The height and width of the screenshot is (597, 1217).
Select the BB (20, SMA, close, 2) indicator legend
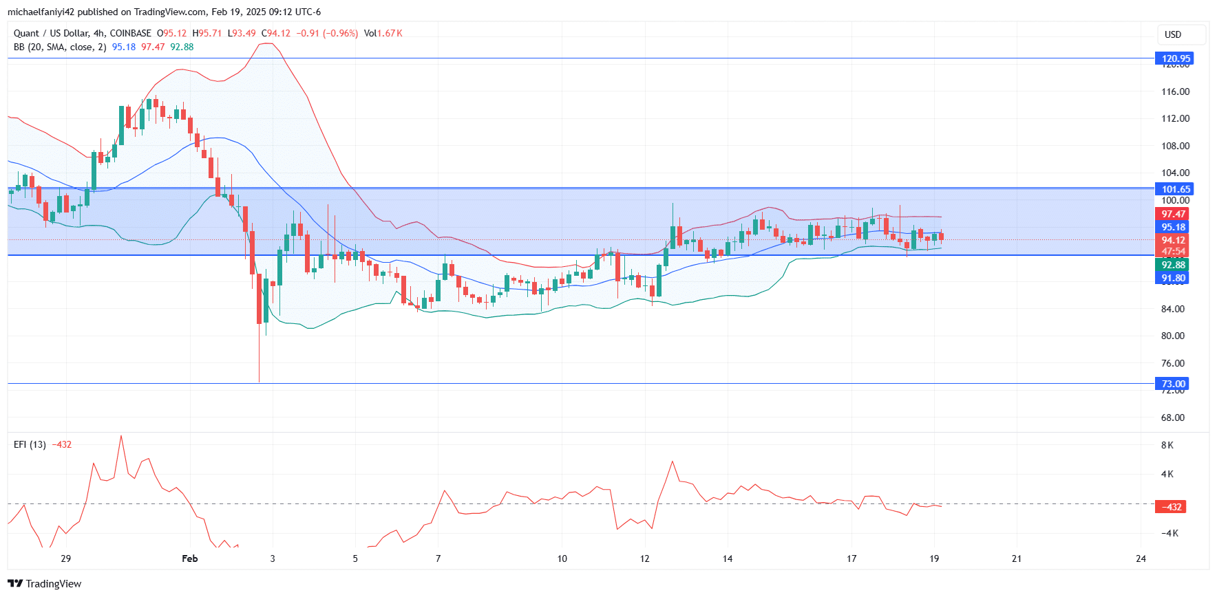(x=60, y=47)
